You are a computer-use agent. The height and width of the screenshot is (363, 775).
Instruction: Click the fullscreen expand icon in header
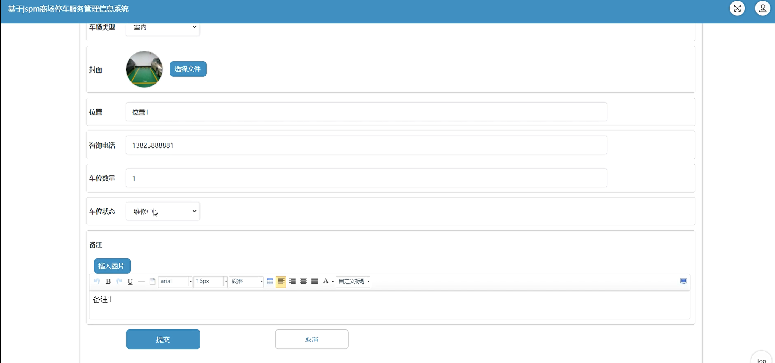tap(737, 8)
